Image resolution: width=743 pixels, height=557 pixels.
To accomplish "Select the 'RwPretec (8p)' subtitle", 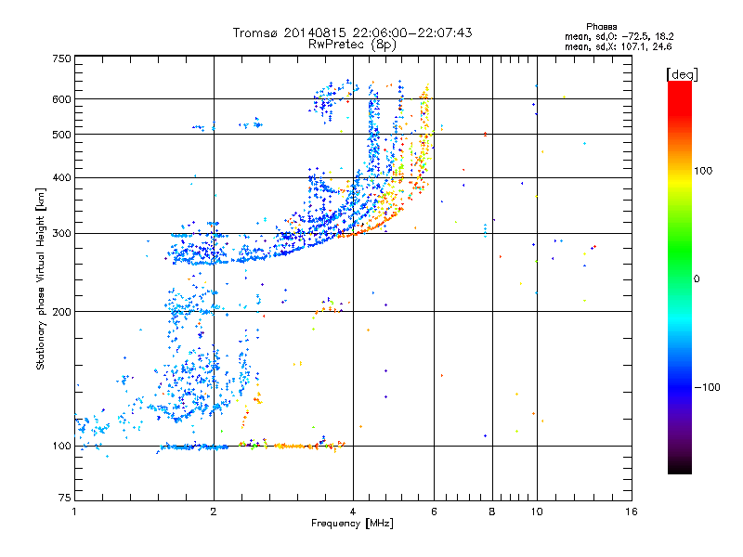I will 352,45.
